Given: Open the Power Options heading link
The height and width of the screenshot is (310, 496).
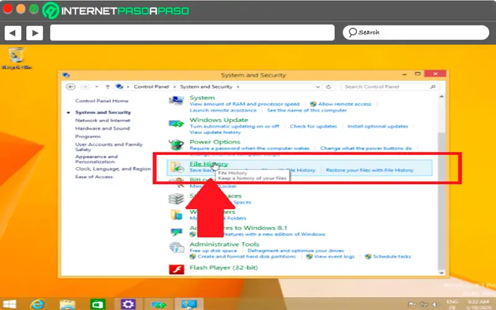Looking at the screenshot, I should tap(215, 142).
